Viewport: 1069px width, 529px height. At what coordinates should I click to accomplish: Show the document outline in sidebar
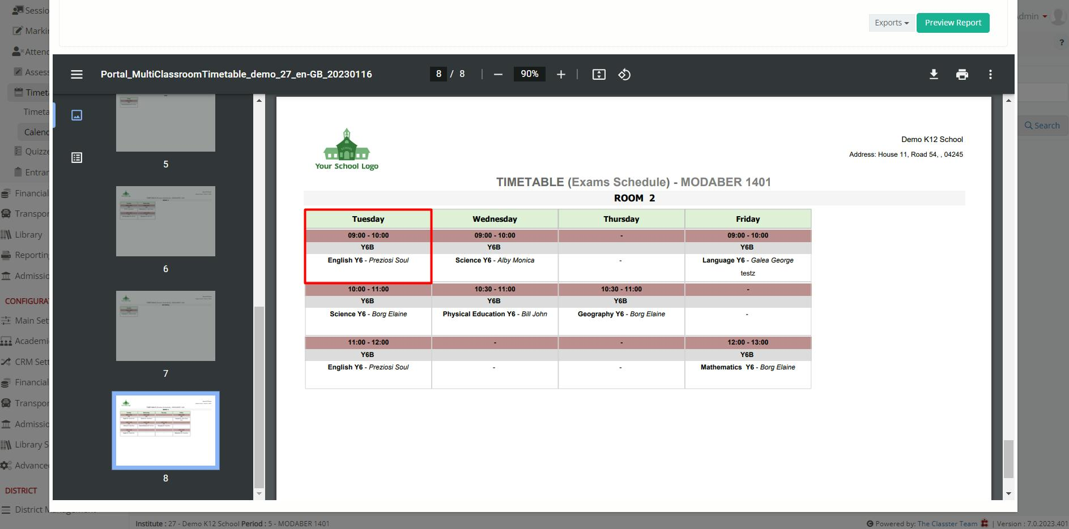(x=76, y=157)
